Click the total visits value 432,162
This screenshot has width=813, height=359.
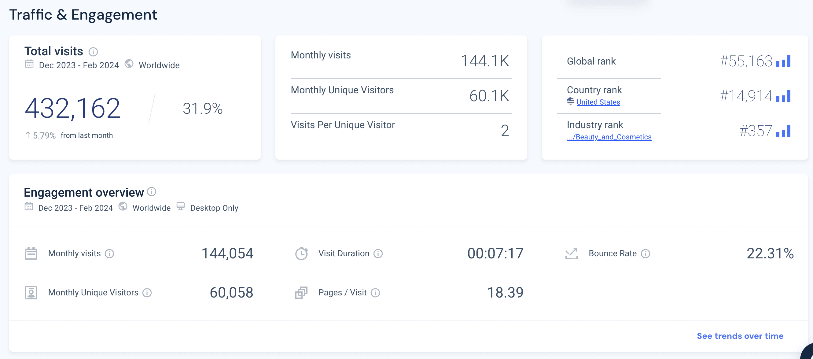(72, 108)
